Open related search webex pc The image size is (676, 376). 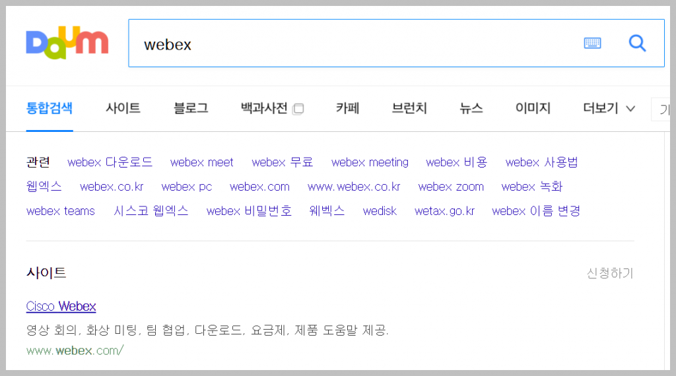click(187, 187)
